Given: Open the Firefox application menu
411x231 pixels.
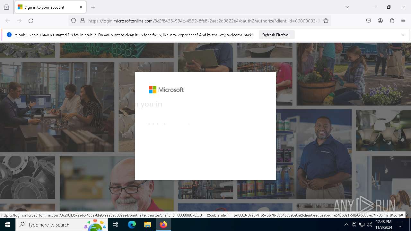Looking at the screenshot, I should click(403, 21).
